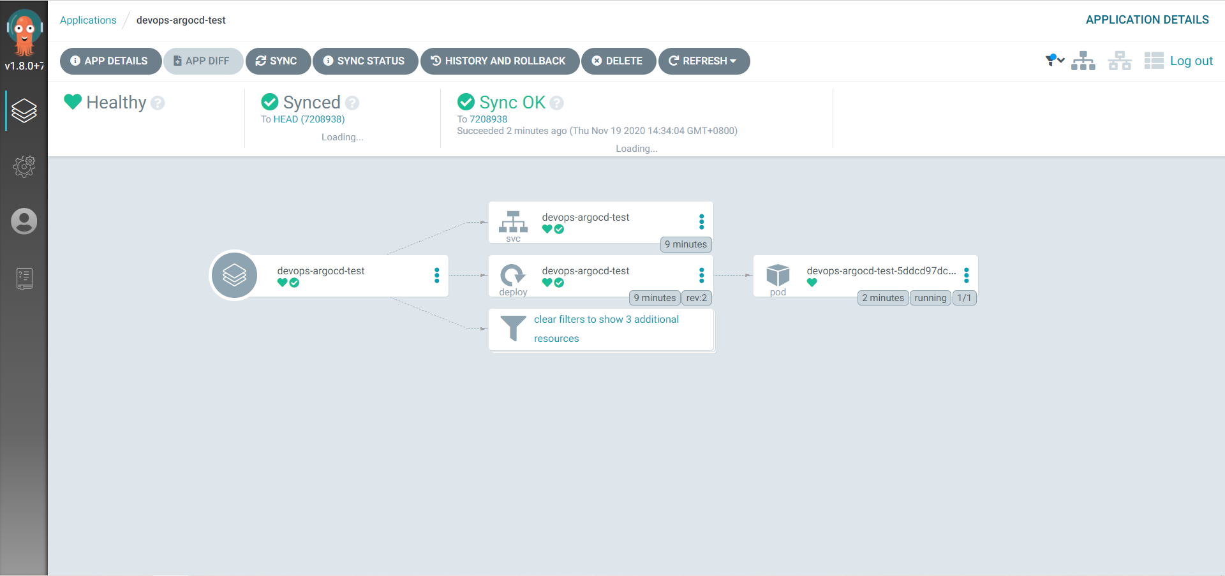Expand the REFRESH dropdown button
Image resolution: width=1225 pixels, height=576 pixels.
point(704,61)
